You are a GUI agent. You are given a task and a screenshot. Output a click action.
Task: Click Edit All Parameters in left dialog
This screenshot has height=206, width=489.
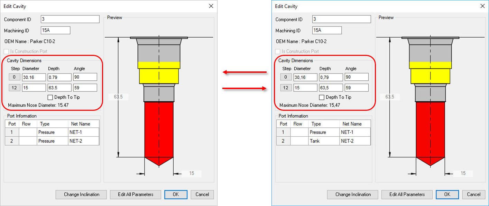tap(136, 195)
